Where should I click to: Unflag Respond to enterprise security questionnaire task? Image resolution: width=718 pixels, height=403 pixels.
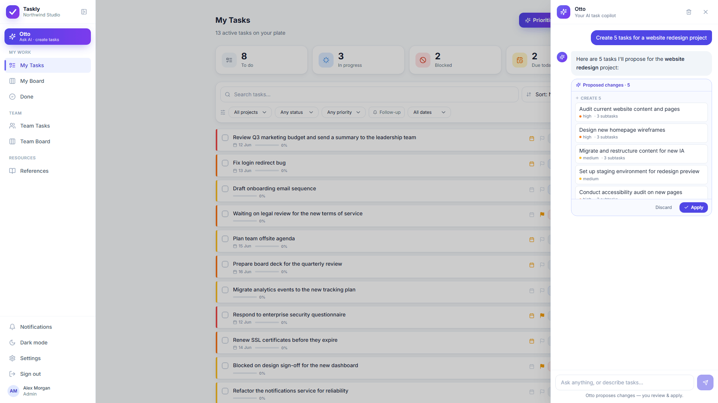[x=542, y=316]
